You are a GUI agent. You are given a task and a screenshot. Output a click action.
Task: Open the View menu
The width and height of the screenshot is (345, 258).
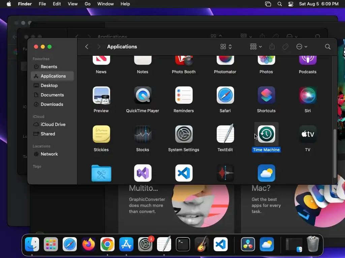tap(73, 4)
